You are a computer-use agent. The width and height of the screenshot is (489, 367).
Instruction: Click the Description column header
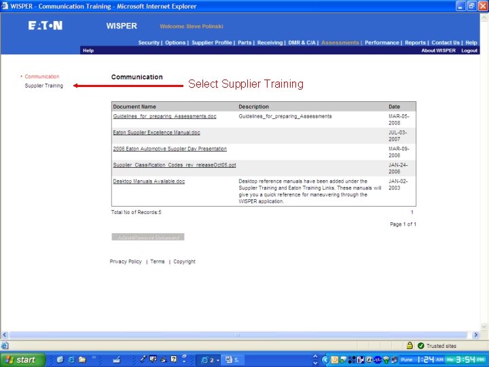(253, 107)
